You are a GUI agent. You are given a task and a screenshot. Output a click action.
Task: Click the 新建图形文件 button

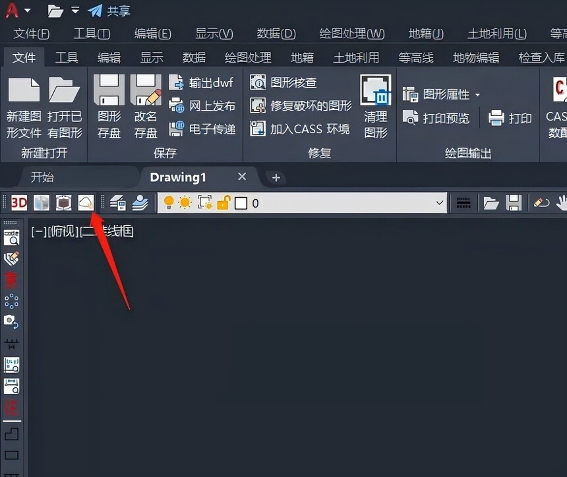tap(24, 107)
